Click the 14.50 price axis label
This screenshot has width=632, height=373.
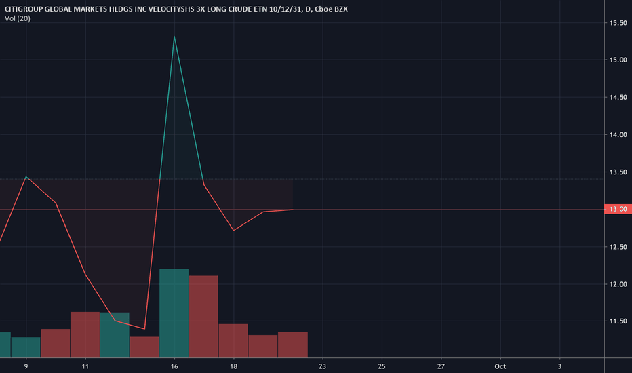point(618,97)
